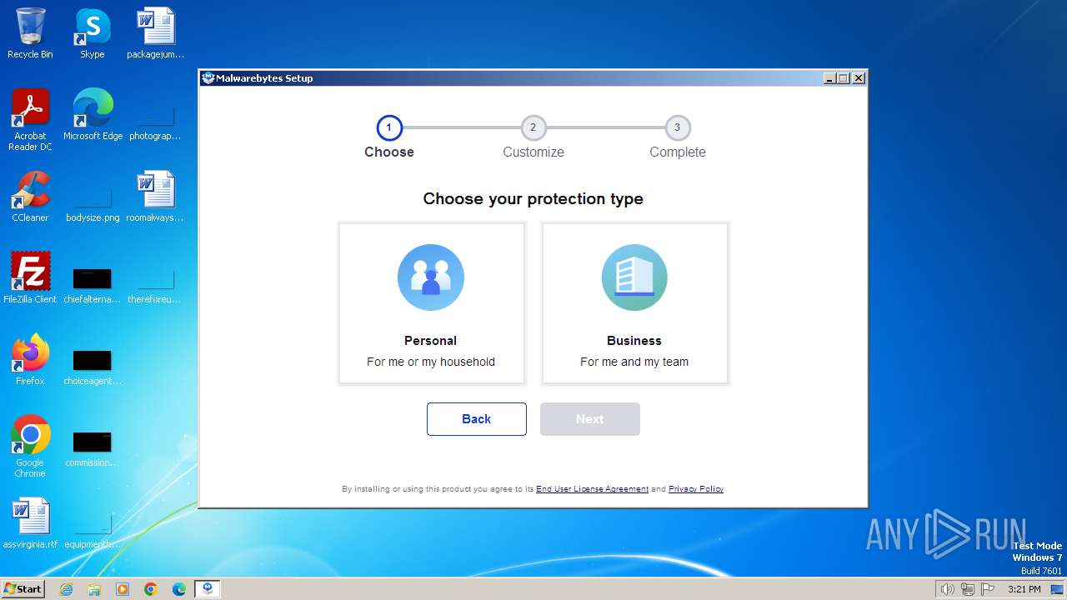Screen dimensions: 1067x600
Task: Click the 3:21 PM taskbar clock
Action: coord(1024,589)
